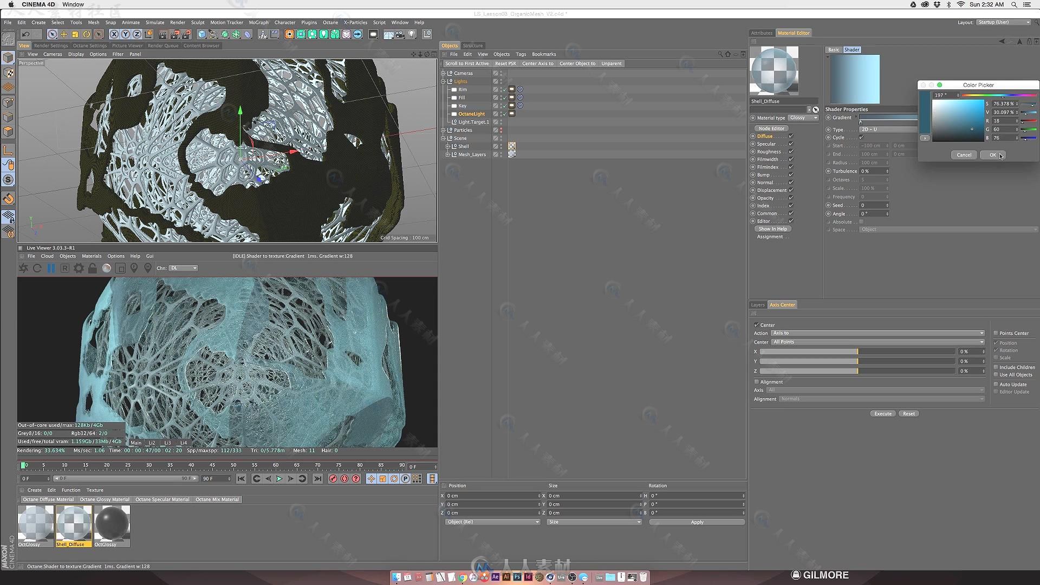Image resolution: width=1040 pixels, height=585 pixels.
Task: Toggle Diffuse channel checkbox on
Action: 791,136
